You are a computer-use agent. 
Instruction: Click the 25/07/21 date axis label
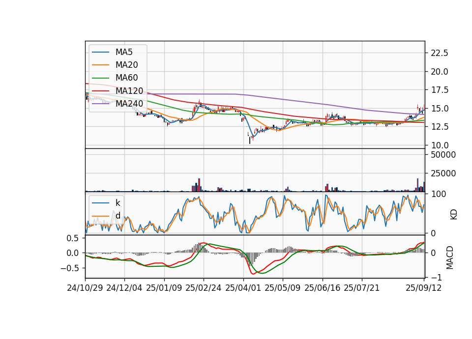(361, 288)
